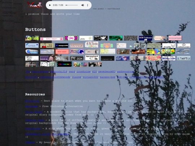Open the eye logo button
The height and width of the screenshot is (146, 195).
click(184, 45)
